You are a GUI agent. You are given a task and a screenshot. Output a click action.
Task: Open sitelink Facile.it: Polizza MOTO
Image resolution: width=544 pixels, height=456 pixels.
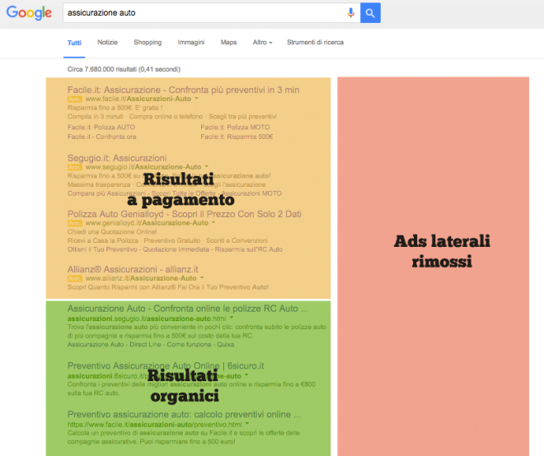coord(235,127)
